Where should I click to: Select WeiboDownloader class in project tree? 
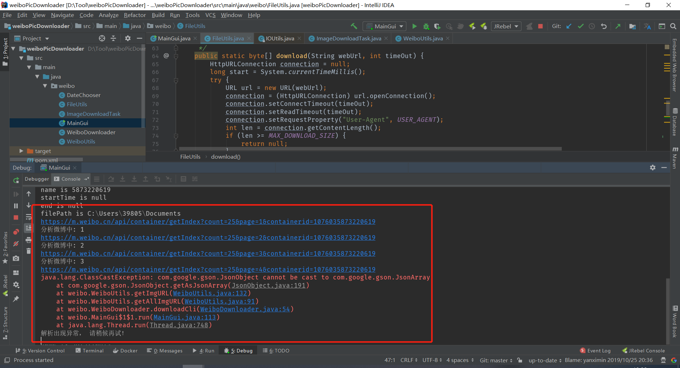(91, 132)
